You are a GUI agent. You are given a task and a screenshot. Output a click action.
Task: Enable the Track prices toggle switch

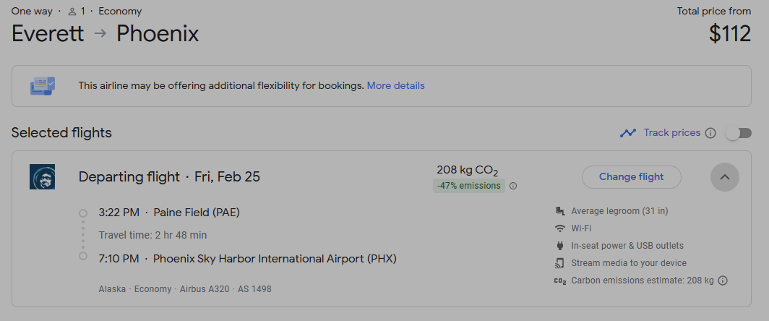[739, 133]
